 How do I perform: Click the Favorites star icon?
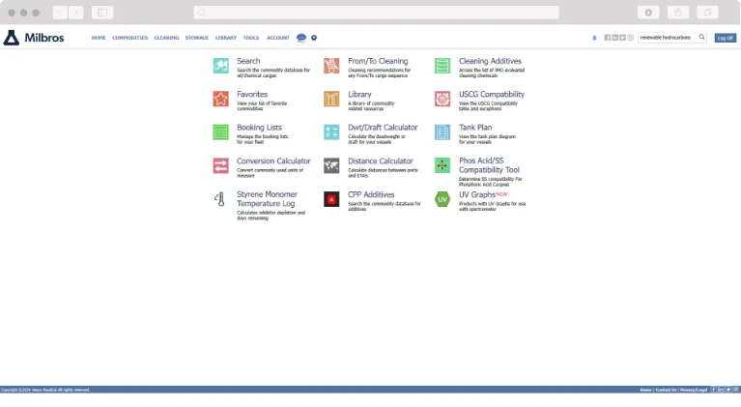click(x=220, y=99)
